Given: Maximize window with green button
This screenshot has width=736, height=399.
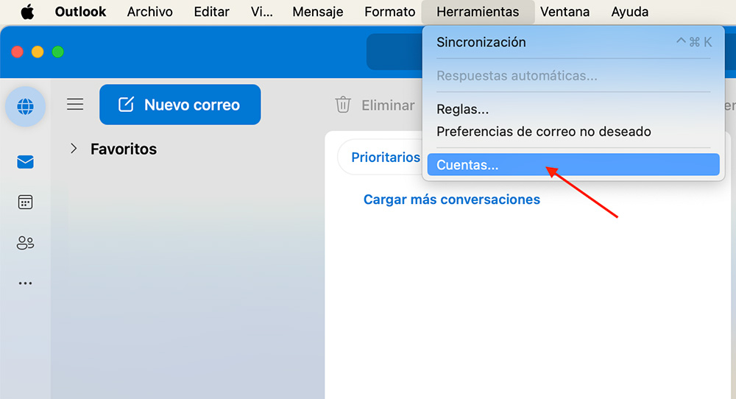Looking at the screenshot, I should (x=57, y=52).
